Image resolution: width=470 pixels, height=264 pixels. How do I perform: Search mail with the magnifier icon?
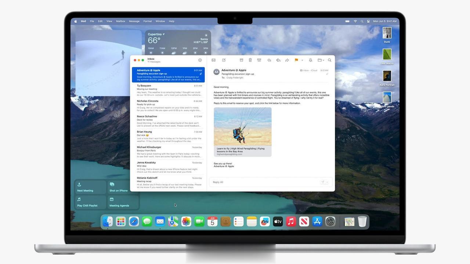tap(330, 60)
